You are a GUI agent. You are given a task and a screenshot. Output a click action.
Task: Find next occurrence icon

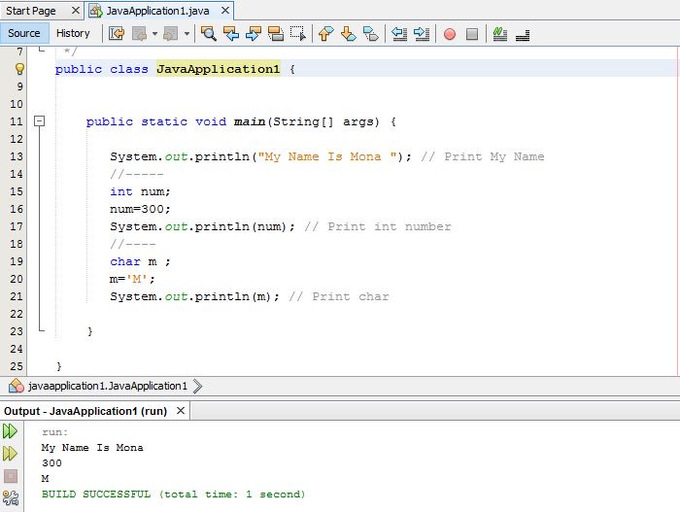tap(254, 33)
